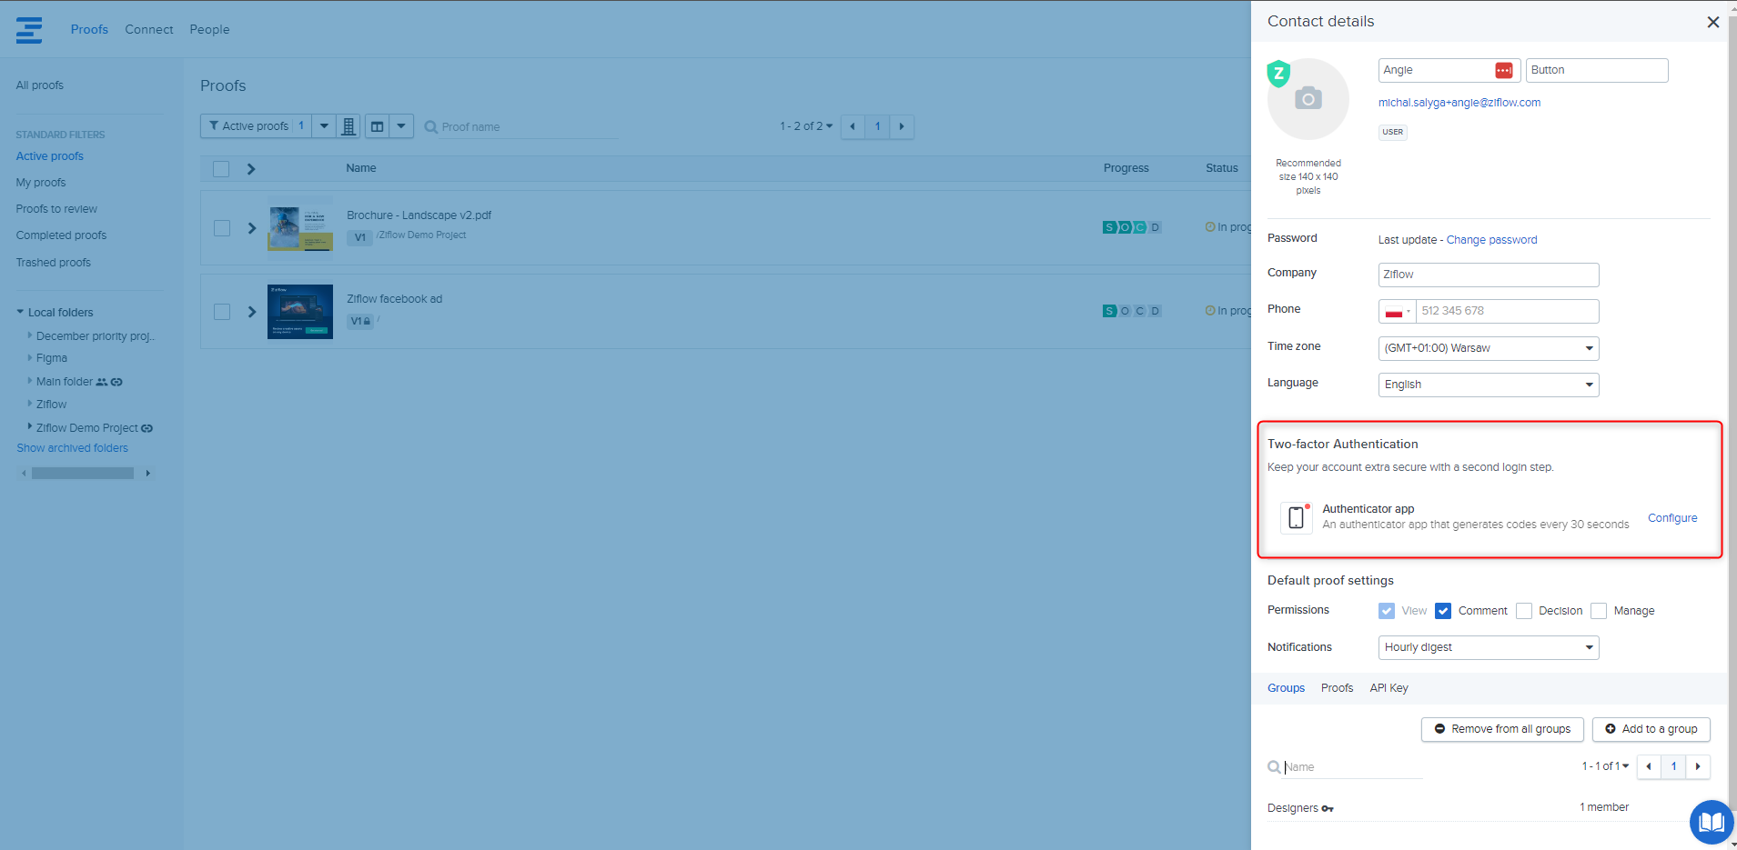This screenshot has width=1737, height=850.
Task: Uncheck the Comment permission checkbox
Action: 1443,611
